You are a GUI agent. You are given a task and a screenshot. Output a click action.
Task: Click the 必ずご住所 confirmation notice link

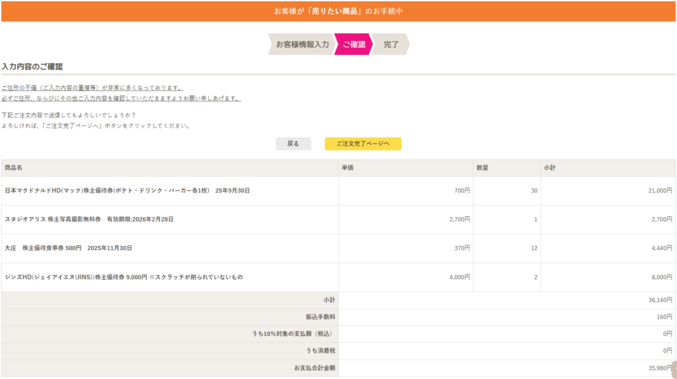point(121,99)
